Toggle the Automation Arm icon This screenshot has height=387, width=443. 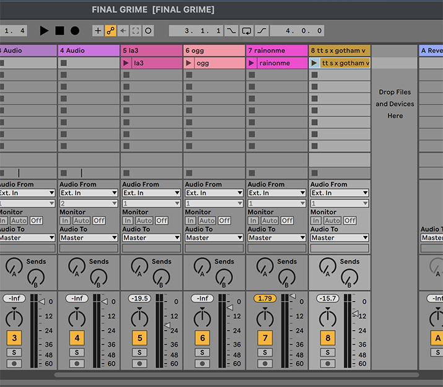pyautogui.click(x=110, y=31)
